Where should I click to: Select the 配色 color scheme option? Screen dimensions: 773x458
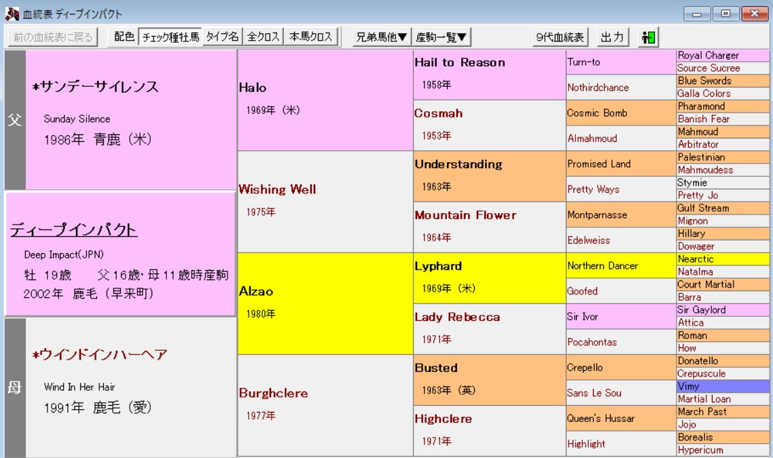(124, 37)
